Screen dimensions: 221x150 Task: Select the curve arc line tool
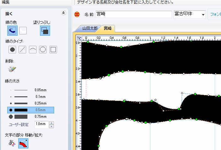(33, 50)
